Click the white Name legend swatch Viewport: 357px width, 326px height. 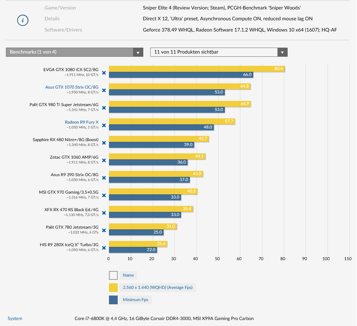point(113,275)
